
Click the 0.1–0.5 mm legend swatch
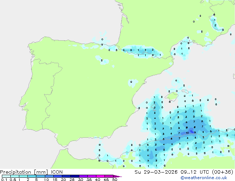point(6,176)
